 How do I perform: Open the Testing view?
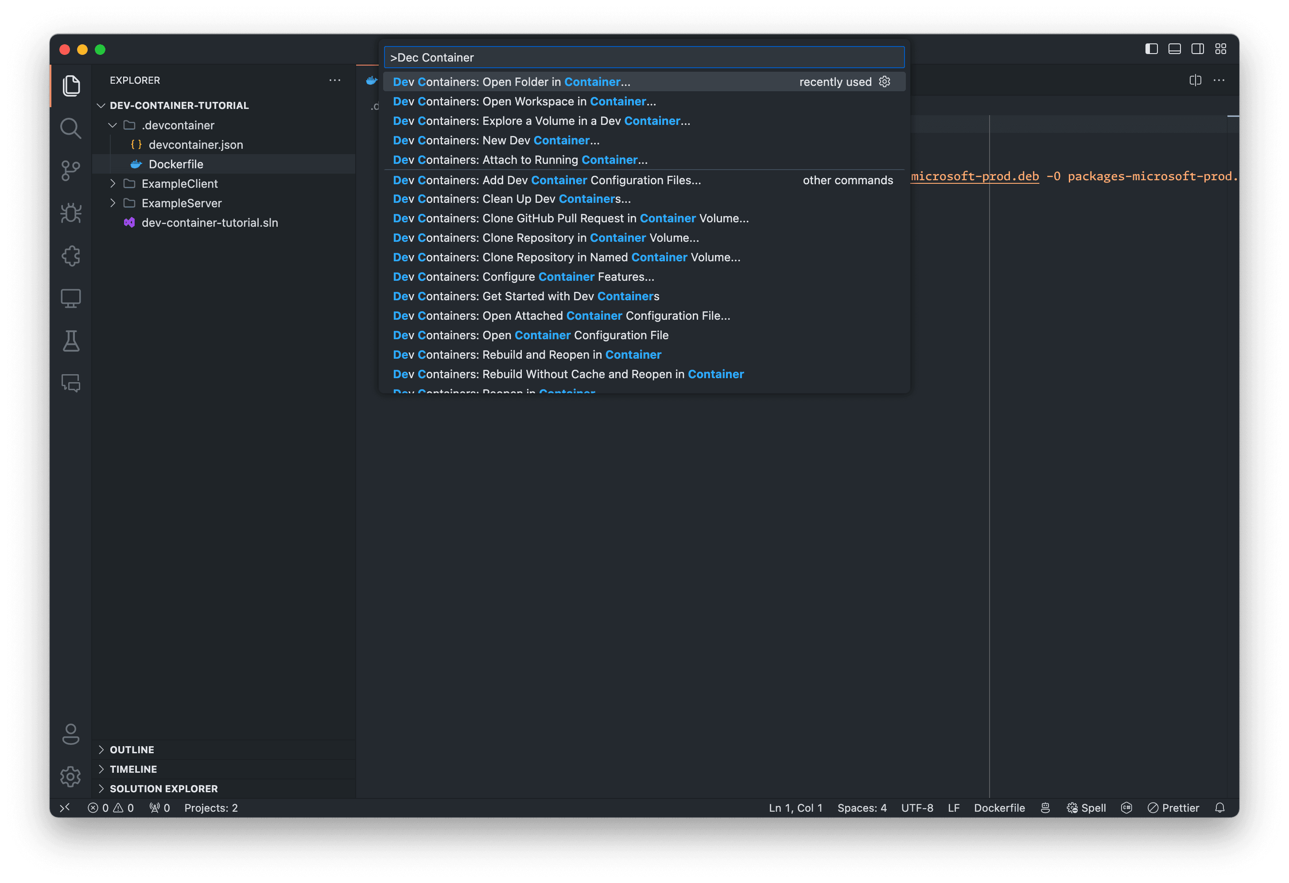pyautogui.click(x=70, y=341)
